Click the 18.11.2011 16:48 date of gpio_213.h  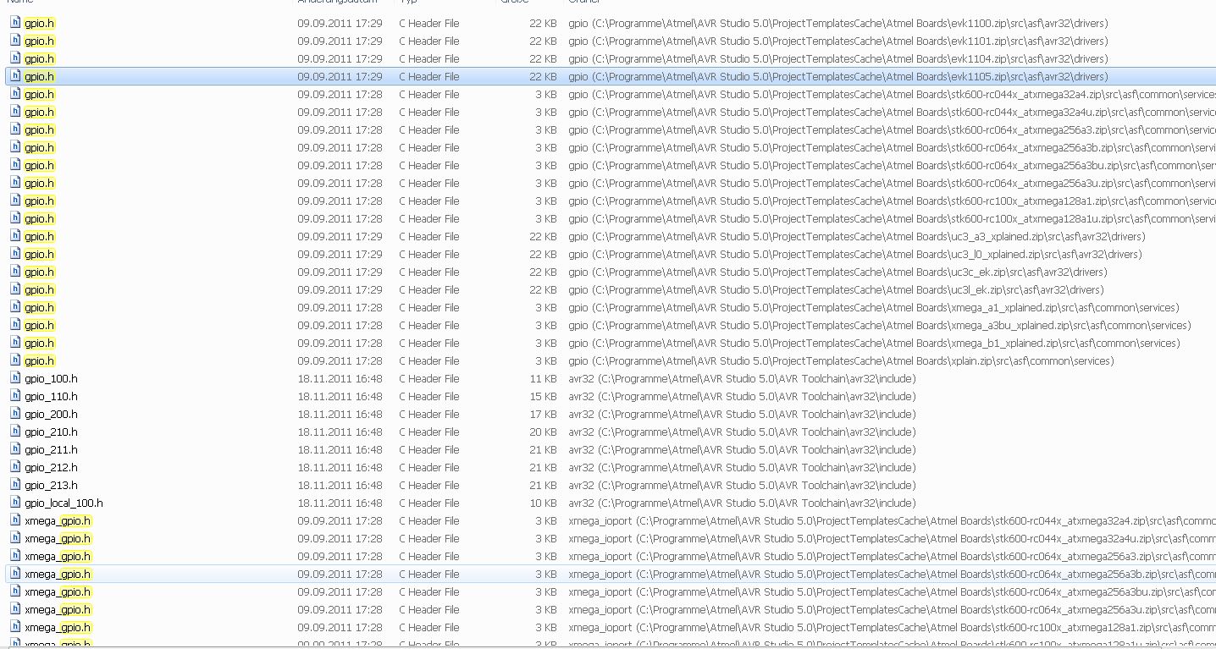tap(340, 485)
